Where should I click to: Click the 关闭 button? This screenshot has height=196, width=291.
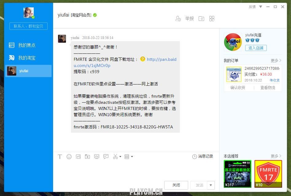pyautogui.click(x=176, y=185)
